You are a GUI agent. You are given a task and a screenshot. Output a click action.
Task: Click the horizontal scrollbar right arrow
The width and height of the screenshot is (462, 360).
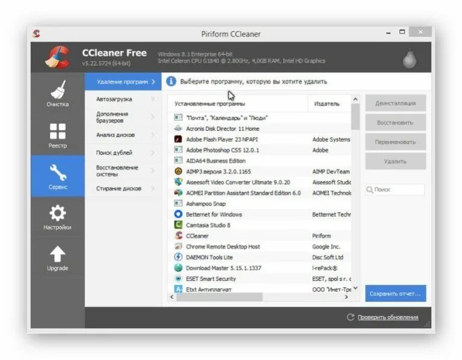tap(346, 297)
